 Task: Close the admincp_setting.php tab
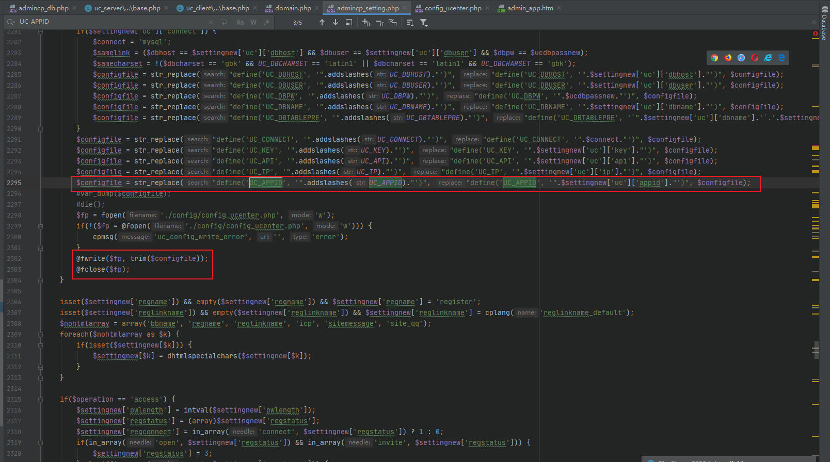(x=405, y=8)
